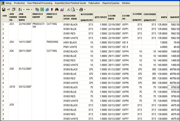The image size is (180, 121).
Task: Click the QTY/UNIT column header
Action: point(101,17)
